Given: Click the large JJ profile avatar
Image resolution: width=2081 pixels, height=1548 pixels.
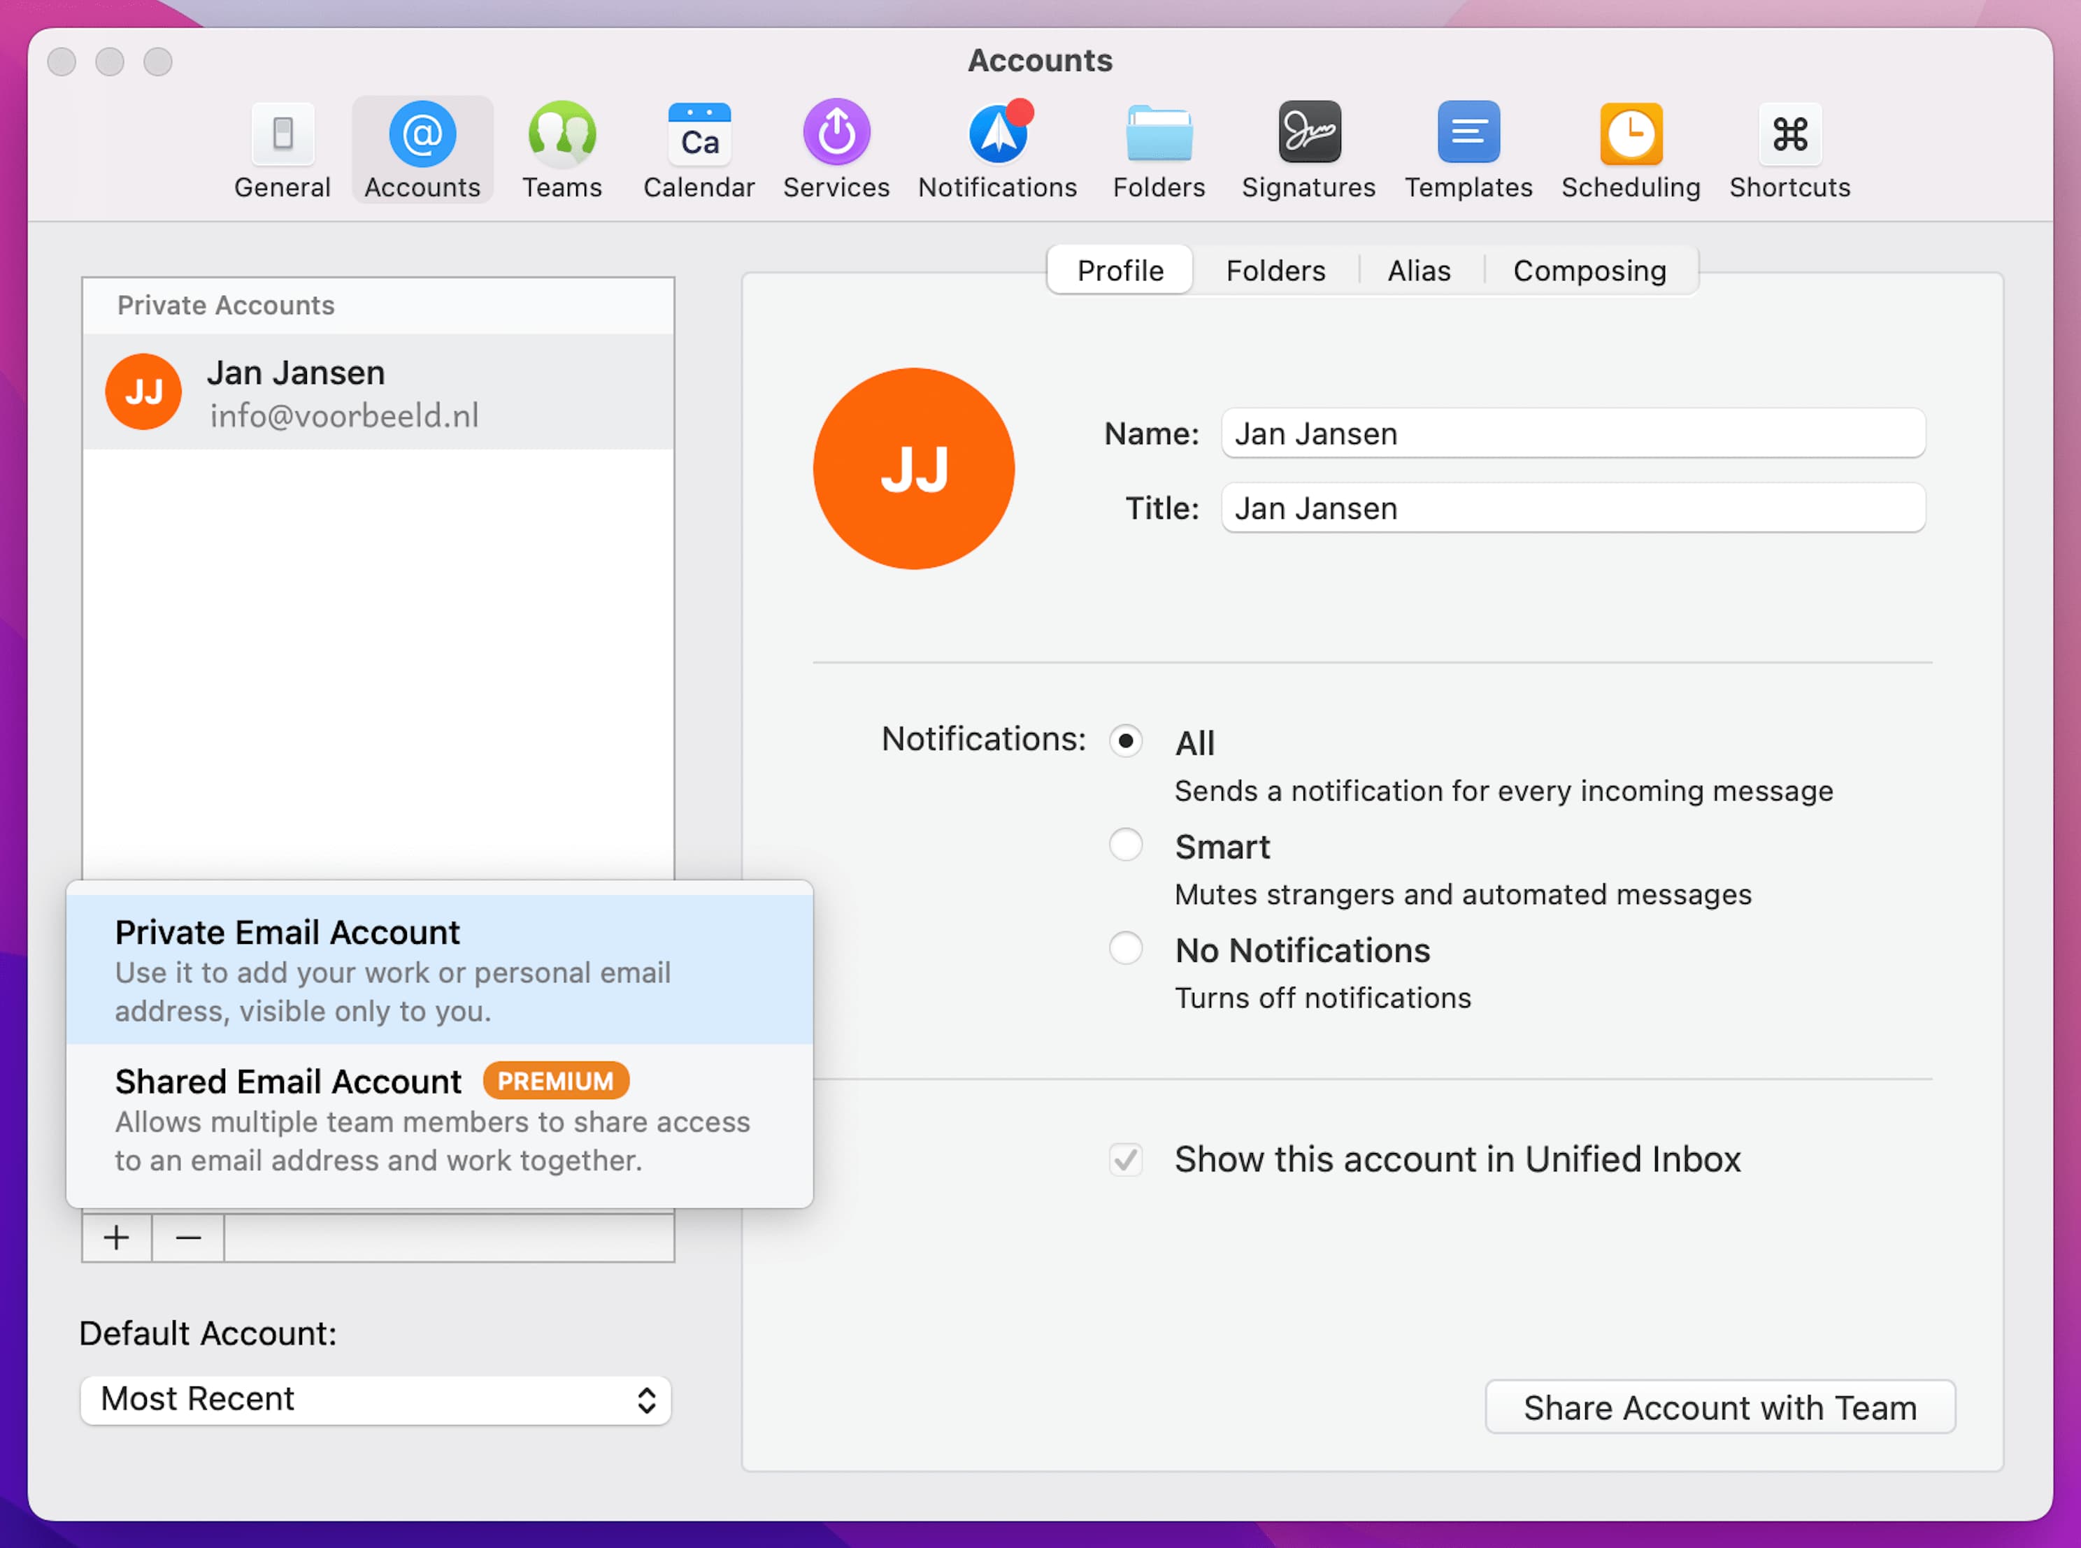Looking at the screenshot, I should pyautogui.click(x=913, y=468).
